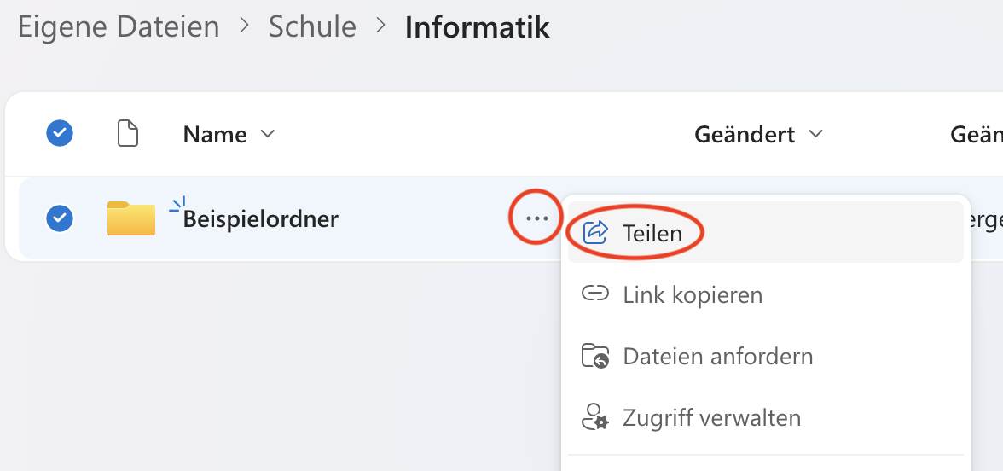This screenshot has width=1003, height=471.
Task: Toggle the select-all checkbox in the header row
Action: click(x=60, y=133)
